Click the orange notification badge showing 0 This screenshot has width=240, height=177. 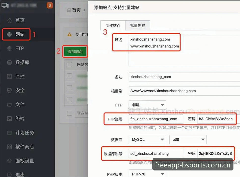point(50,6)
